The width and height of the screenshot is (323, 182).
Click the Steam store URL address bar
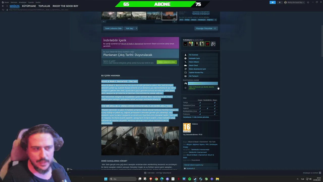pos(39,10)
